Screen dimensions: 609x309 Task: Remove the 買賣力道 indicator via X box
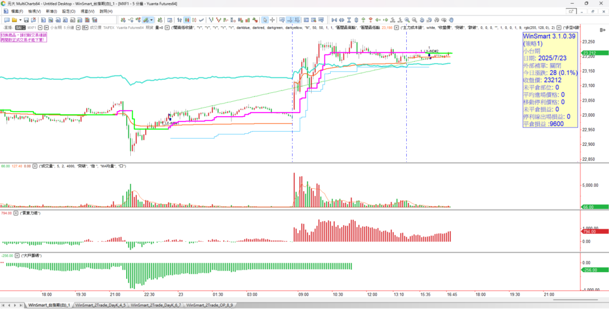pyautogui.click(x=16, y=213)
